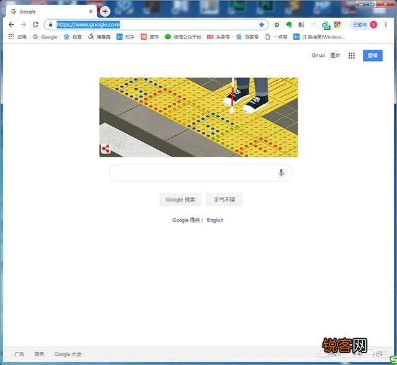
Task: Open the 一点号 bookmark
Action: click(x=276, y=37)
